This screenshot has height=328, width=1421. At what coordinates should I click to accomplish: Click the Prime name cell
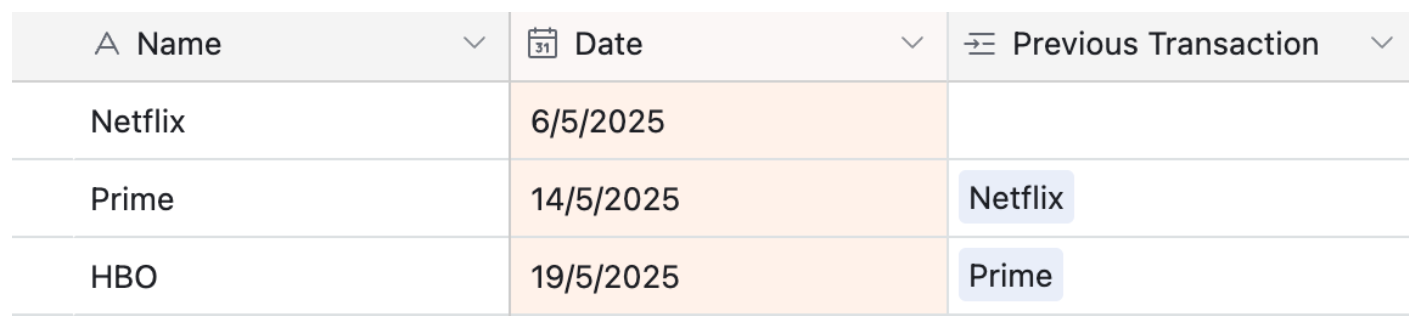[132, 199]
